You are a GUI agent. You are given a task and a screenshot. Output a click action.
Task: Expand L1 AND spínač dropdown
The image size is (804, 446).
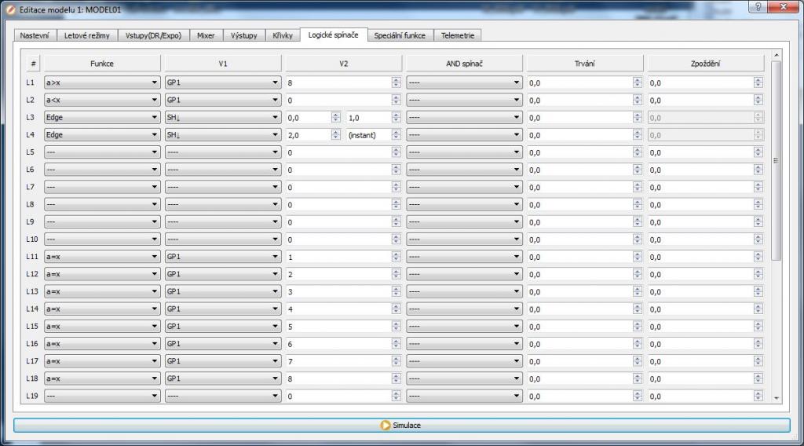pos(464,82)
